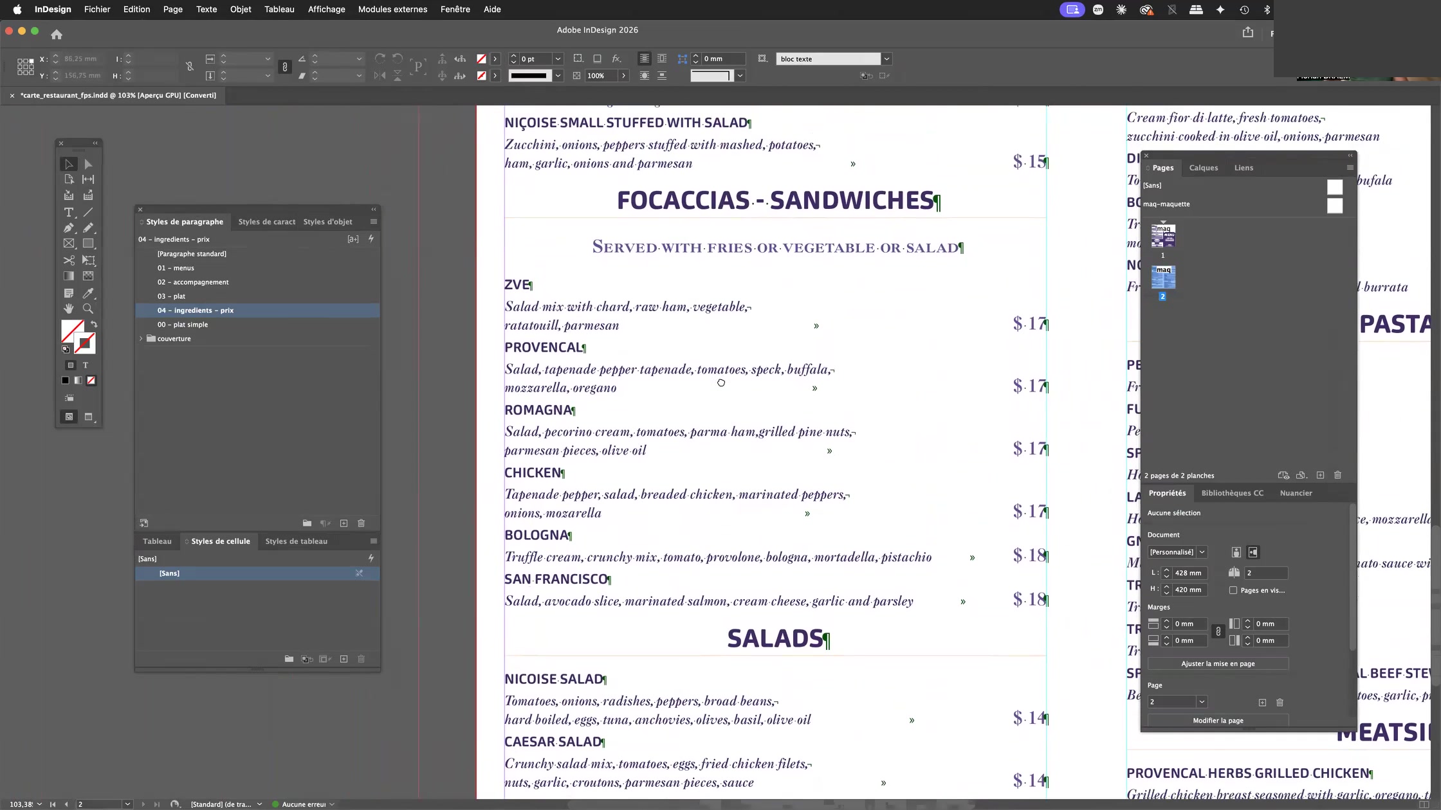This screenshot has height=810, width=1441.
Task: Open the Fichier menu
Action: [97, 10]
